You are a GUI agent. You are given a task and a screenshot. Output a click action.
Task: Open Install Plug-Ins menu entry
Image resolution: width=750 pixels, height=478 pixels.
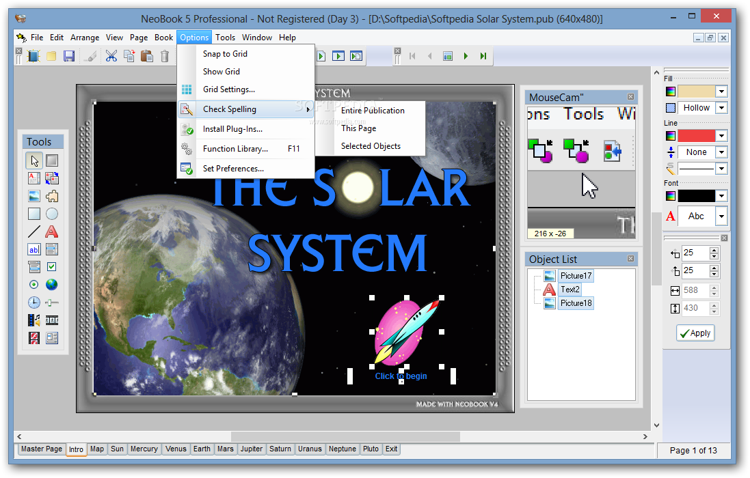[246, 129]
